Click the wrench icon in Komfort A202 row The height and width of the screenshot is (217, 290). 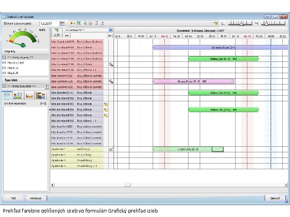111,81
